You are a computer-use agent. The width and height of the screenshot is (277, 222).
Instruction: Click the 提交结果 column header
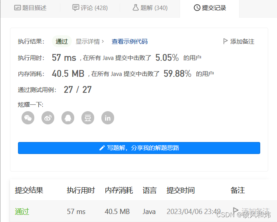click(x=29, y=190)
